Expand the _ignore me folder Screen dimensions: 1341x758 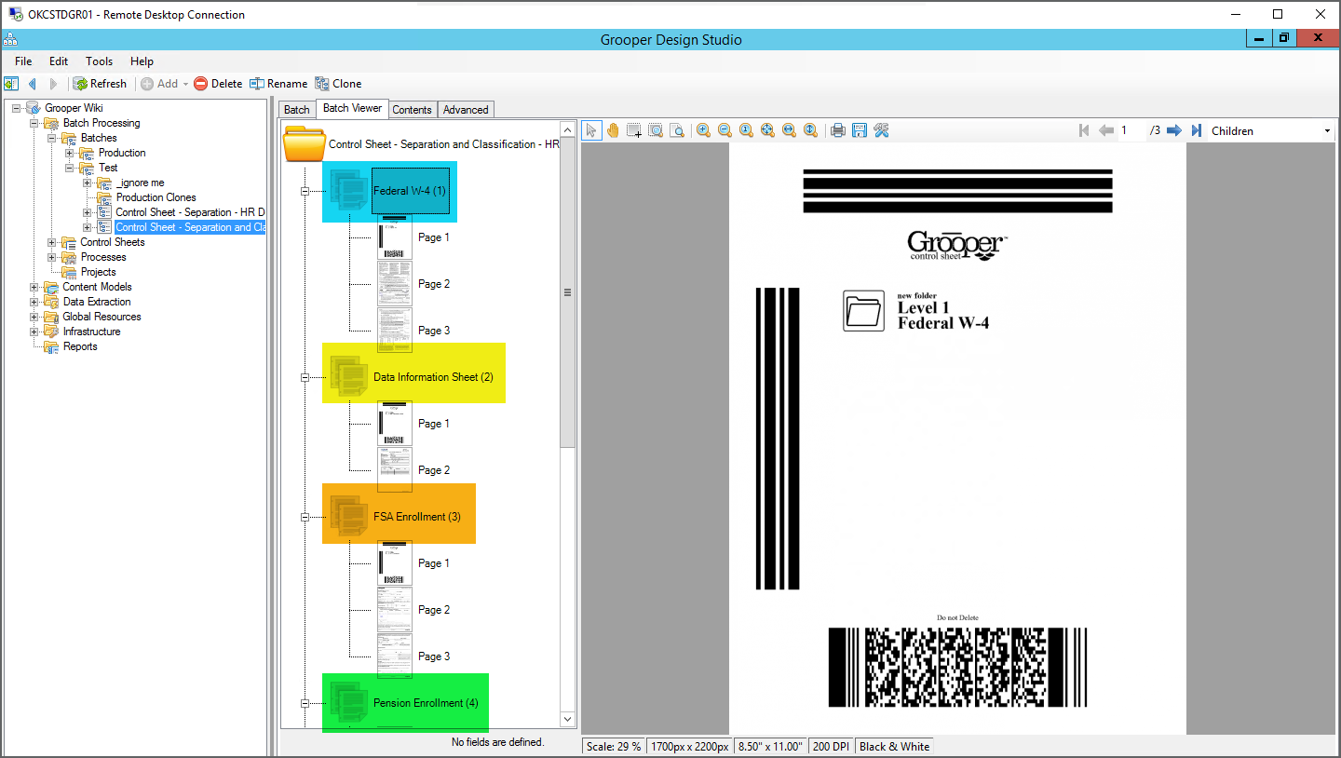(88, 183)
